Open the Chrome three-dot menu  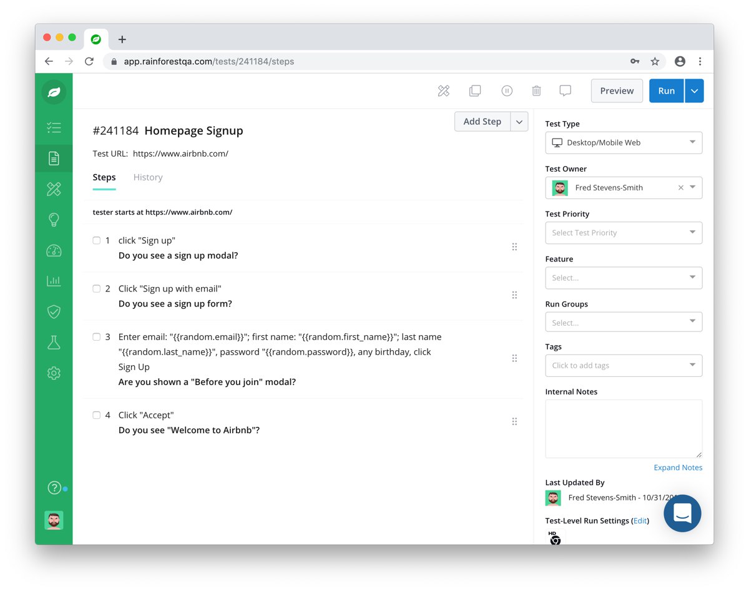pos(700,61)
